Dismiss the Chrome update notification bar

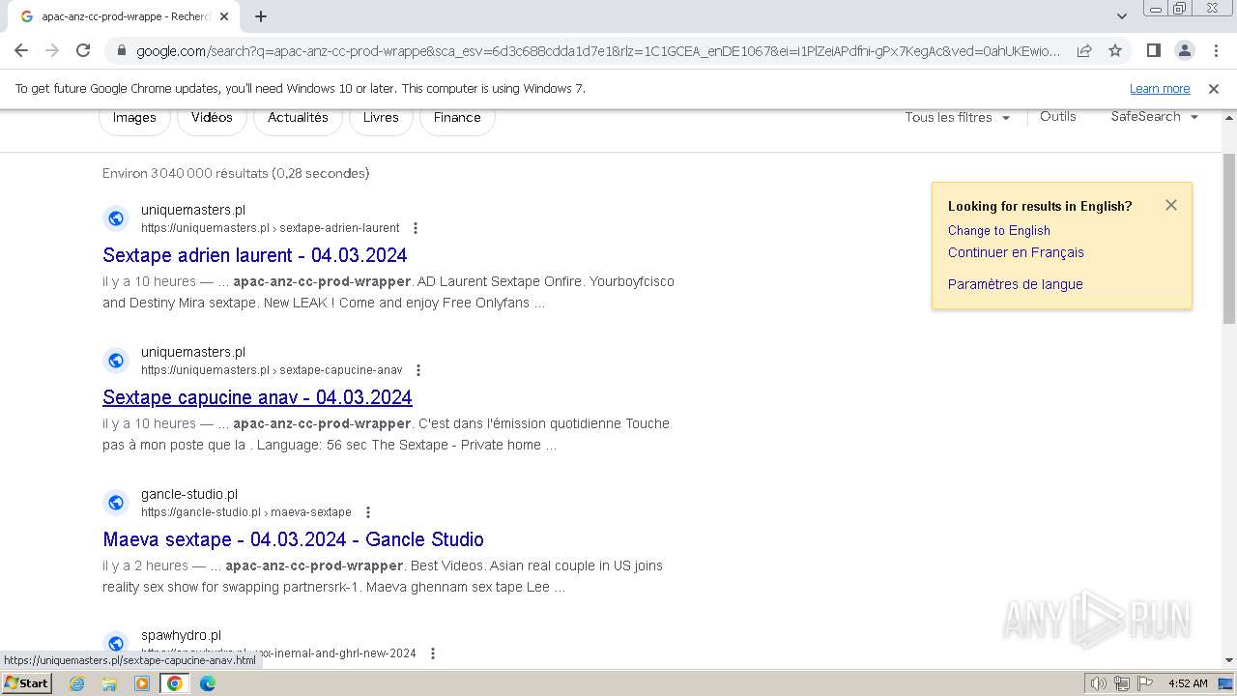tap(1214, 88)
